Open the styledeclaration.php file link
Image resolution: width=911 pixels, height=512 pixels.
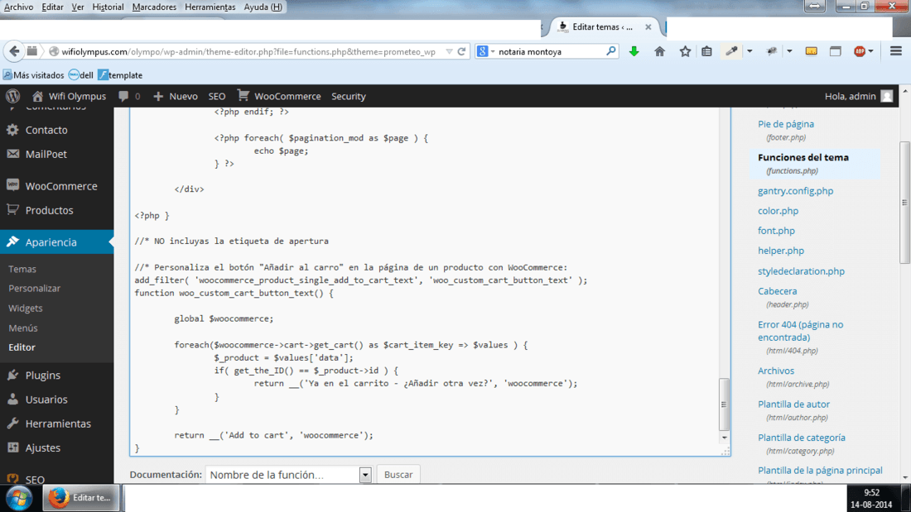(801, 271)
